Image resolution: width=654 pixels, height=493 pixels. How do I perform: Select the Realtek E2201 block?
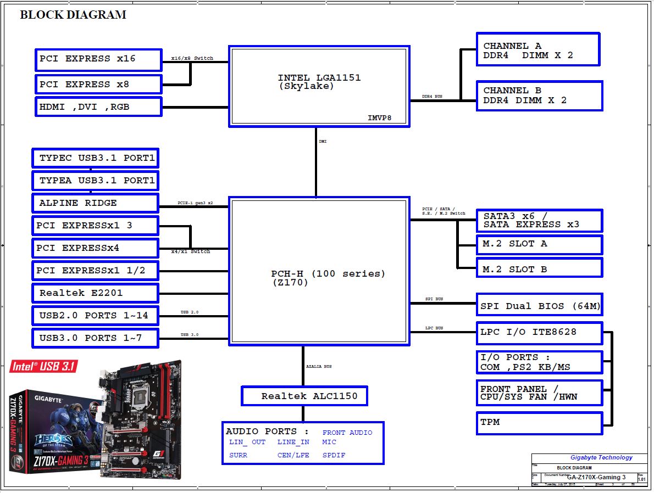tap(95, 293)
